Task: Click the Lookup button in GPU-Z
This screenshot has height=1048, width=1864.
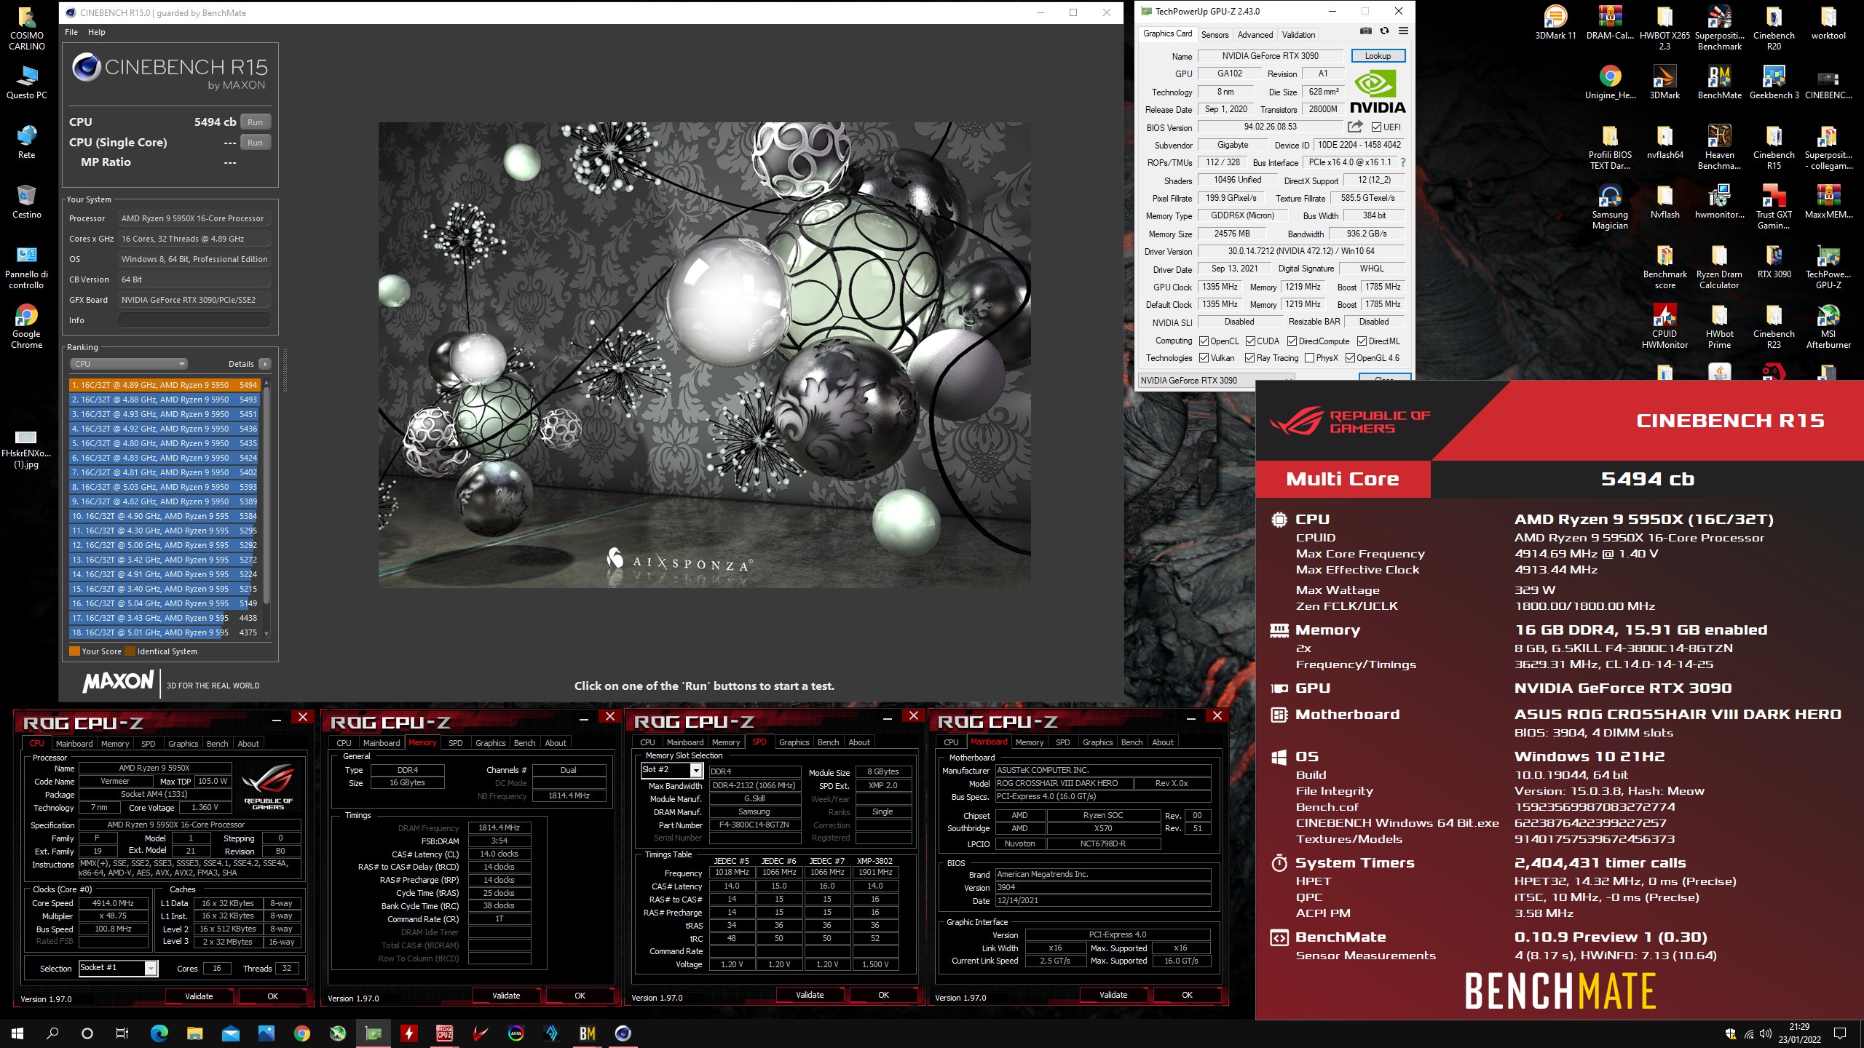Action: point(1378,56)
